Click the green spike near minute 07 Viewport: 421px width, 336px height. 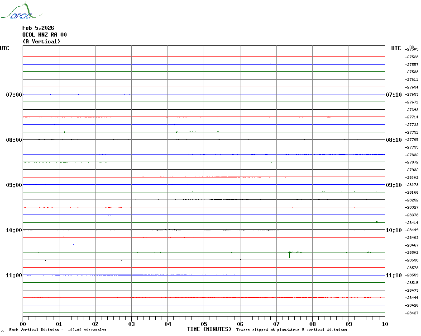coord(289,254)
